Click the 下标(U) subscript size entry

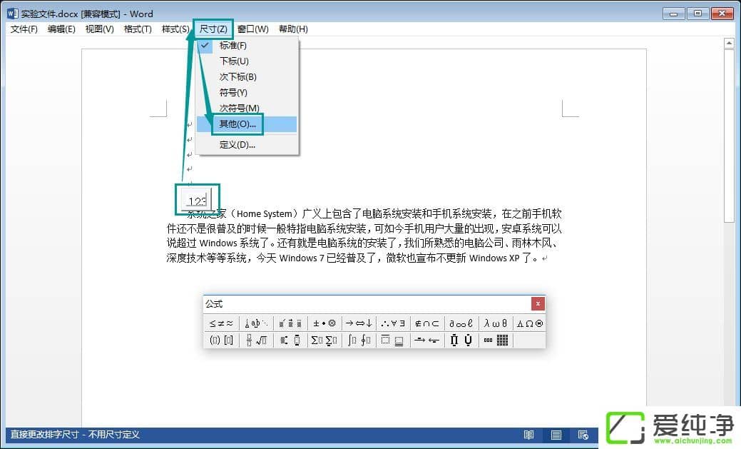click(x=234, y=61)
